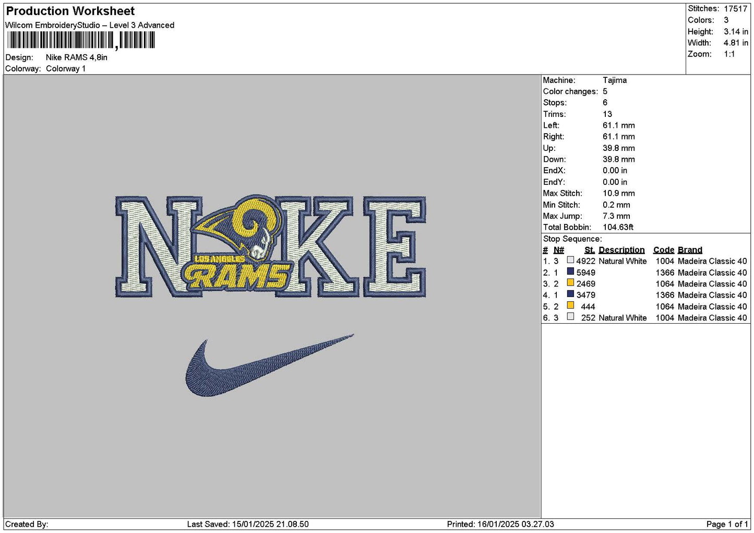754x533 pixels.
Task: Click stitch count '5949' in stop row 2
Action: click(585, 273)
